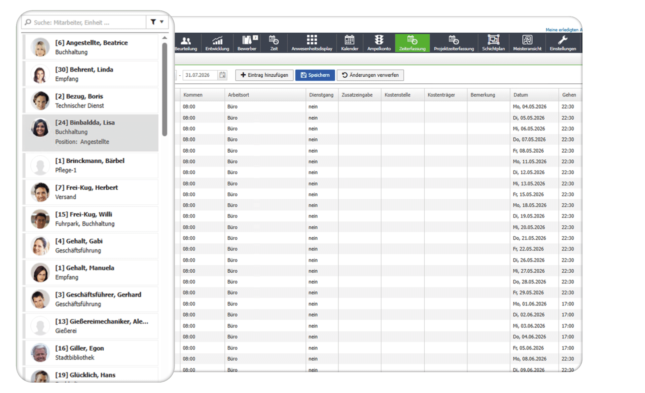This screenshot has width=645, height=393.
Task: Click Egon Giller's profile photo
Action: [40, 353]
